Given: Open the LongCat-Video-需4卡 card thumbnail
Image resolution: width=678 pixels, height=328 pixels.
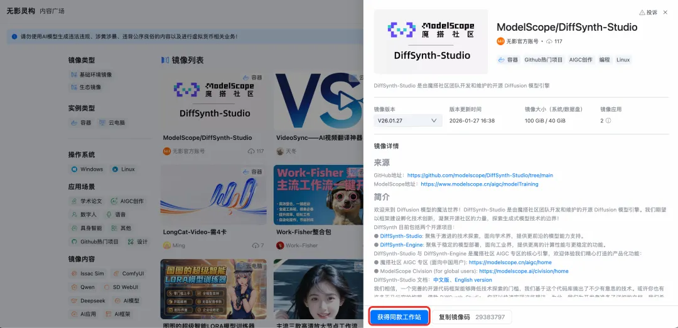Looking at the screenshot, I should pyautogui.click(x=213, y=194).
